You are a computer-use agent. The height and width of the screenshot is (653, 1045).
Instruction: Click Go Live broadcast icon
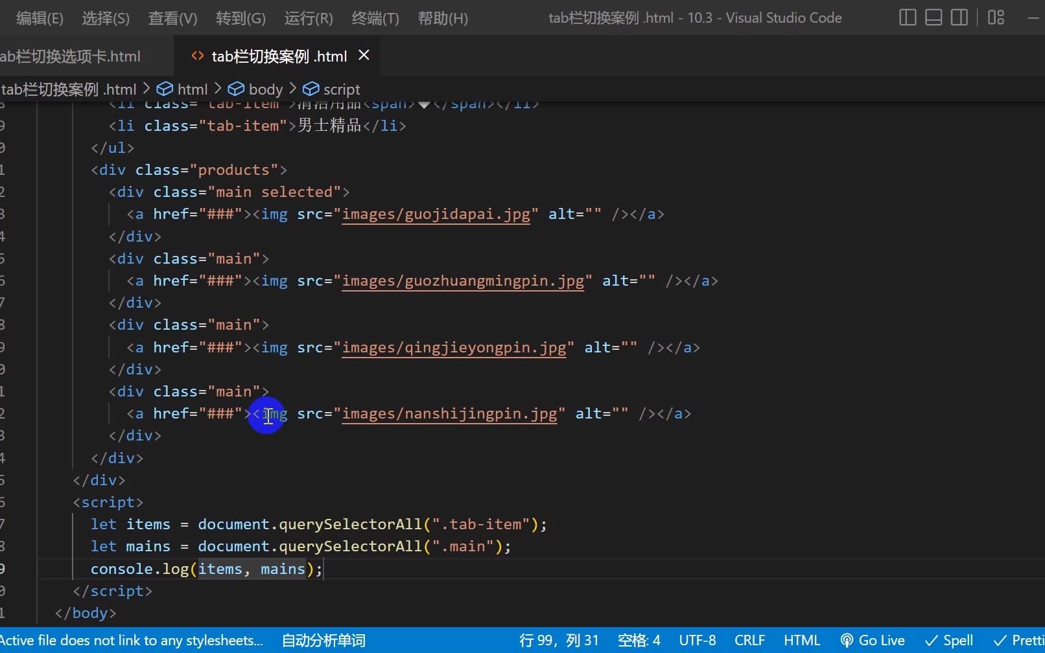tap(847, 641)
